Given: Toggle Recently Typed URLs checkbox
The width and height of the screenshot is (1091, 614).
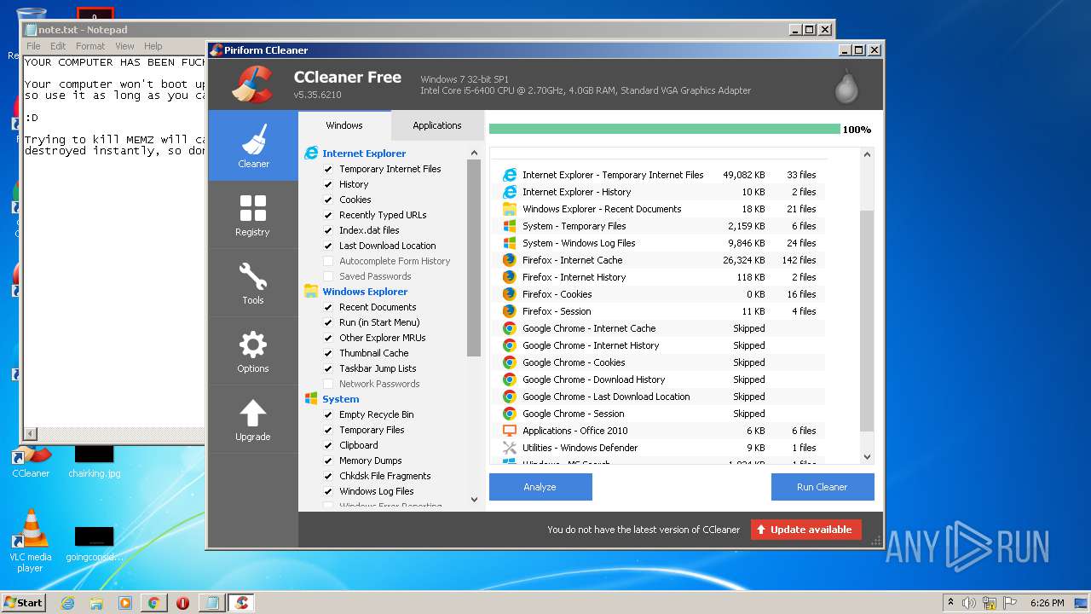Looking at the screenshot, I should coord(328,215).
